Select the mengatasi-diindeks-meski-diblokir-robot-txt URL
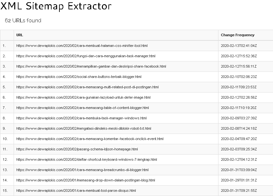The height and width of the screenshot is (196, 273). (84, 128)
